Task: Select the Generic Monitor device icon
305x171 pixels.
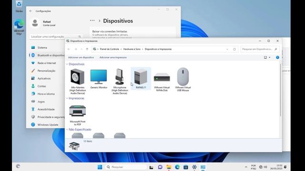Action: (99, 79)
